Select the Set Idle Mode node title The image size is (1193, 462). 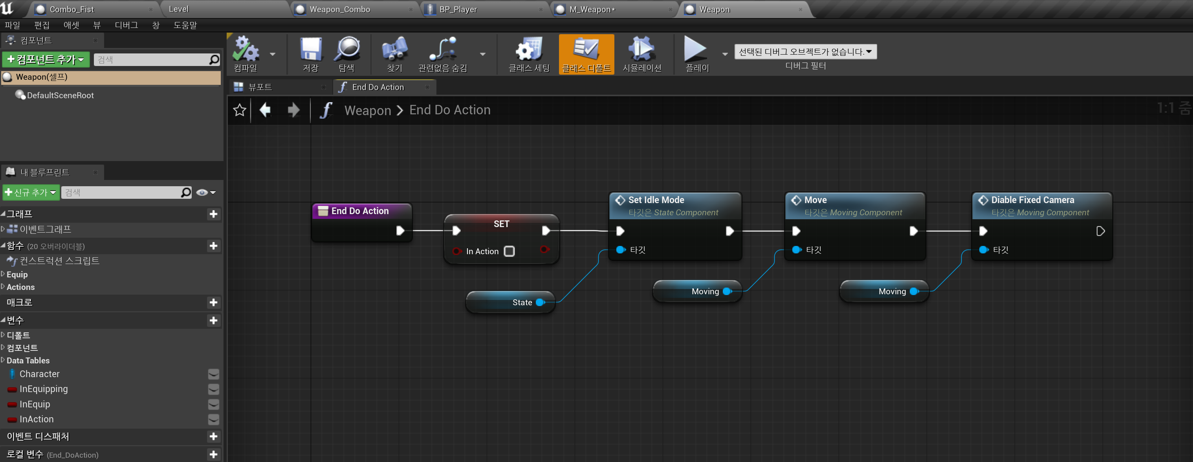point(656,200)
